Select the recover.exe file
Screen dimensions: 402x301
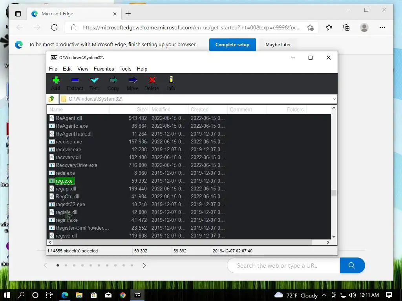pos(68,149)
